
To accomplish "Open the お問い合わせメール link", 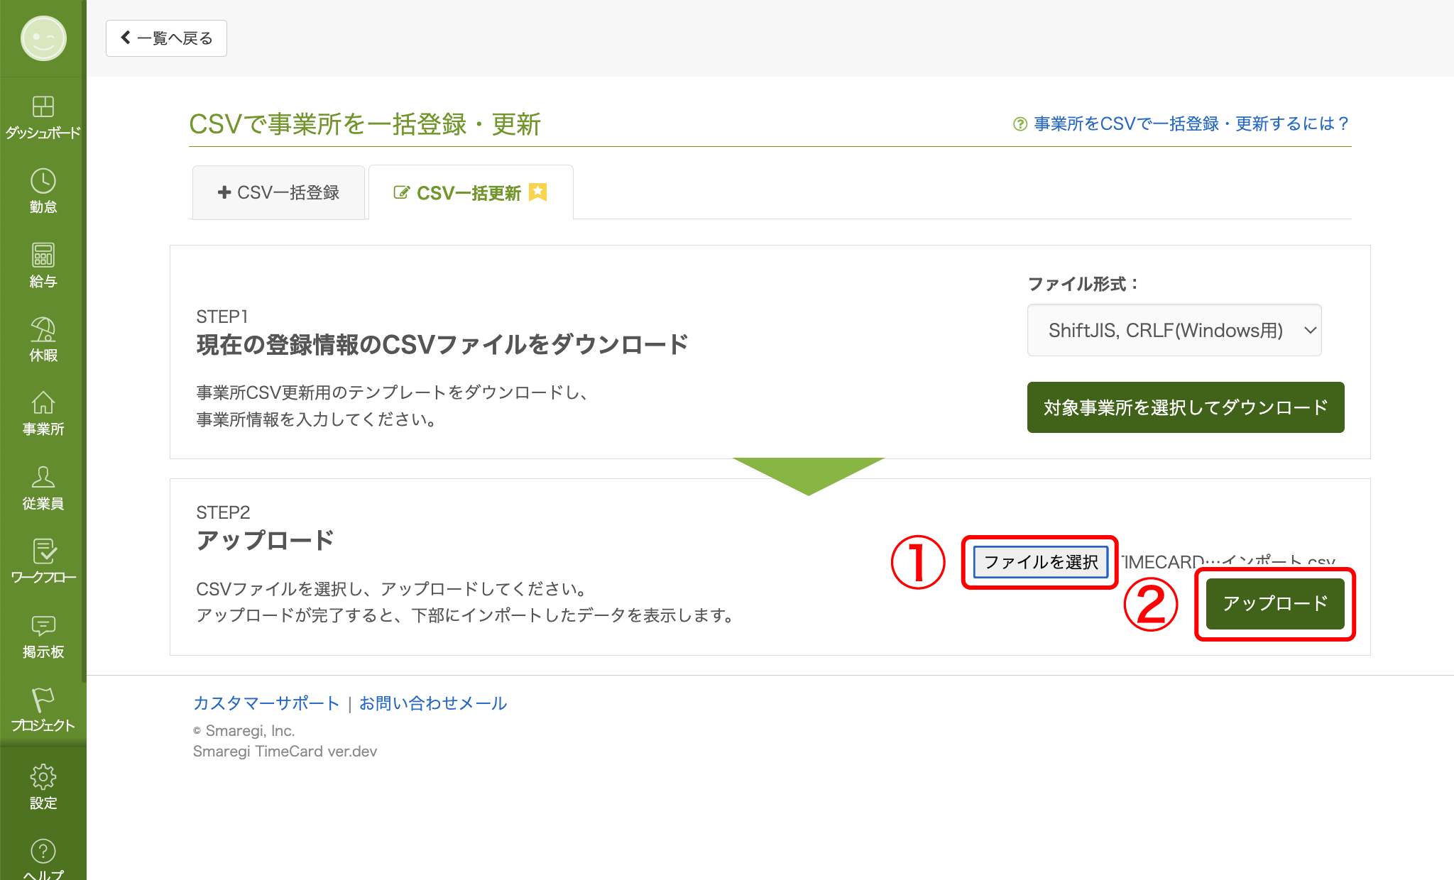I will pos(433,703).
